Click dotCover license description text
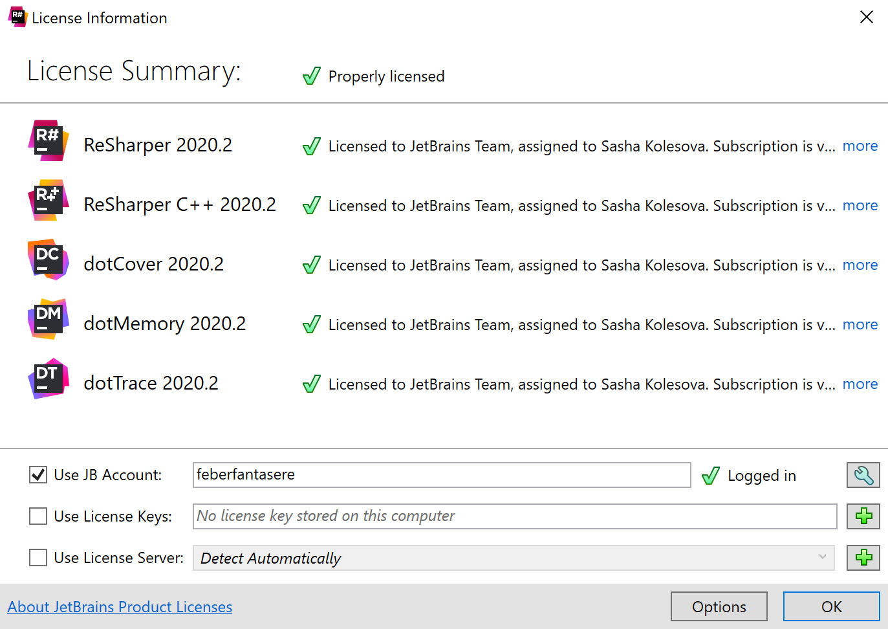This screenshot has width=888, height=629. [x=582, y=265]
